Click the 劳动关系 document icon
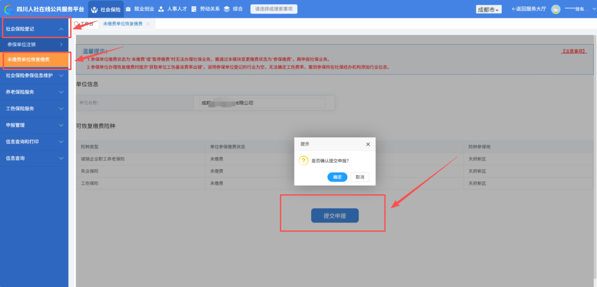Viewport: 597px width, 287px height. tap(194, 9)
